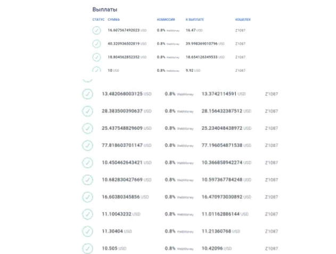Viewport: 336px width, 254px height.
Task: Sort by the Статус column header
Action: [99, 20]
